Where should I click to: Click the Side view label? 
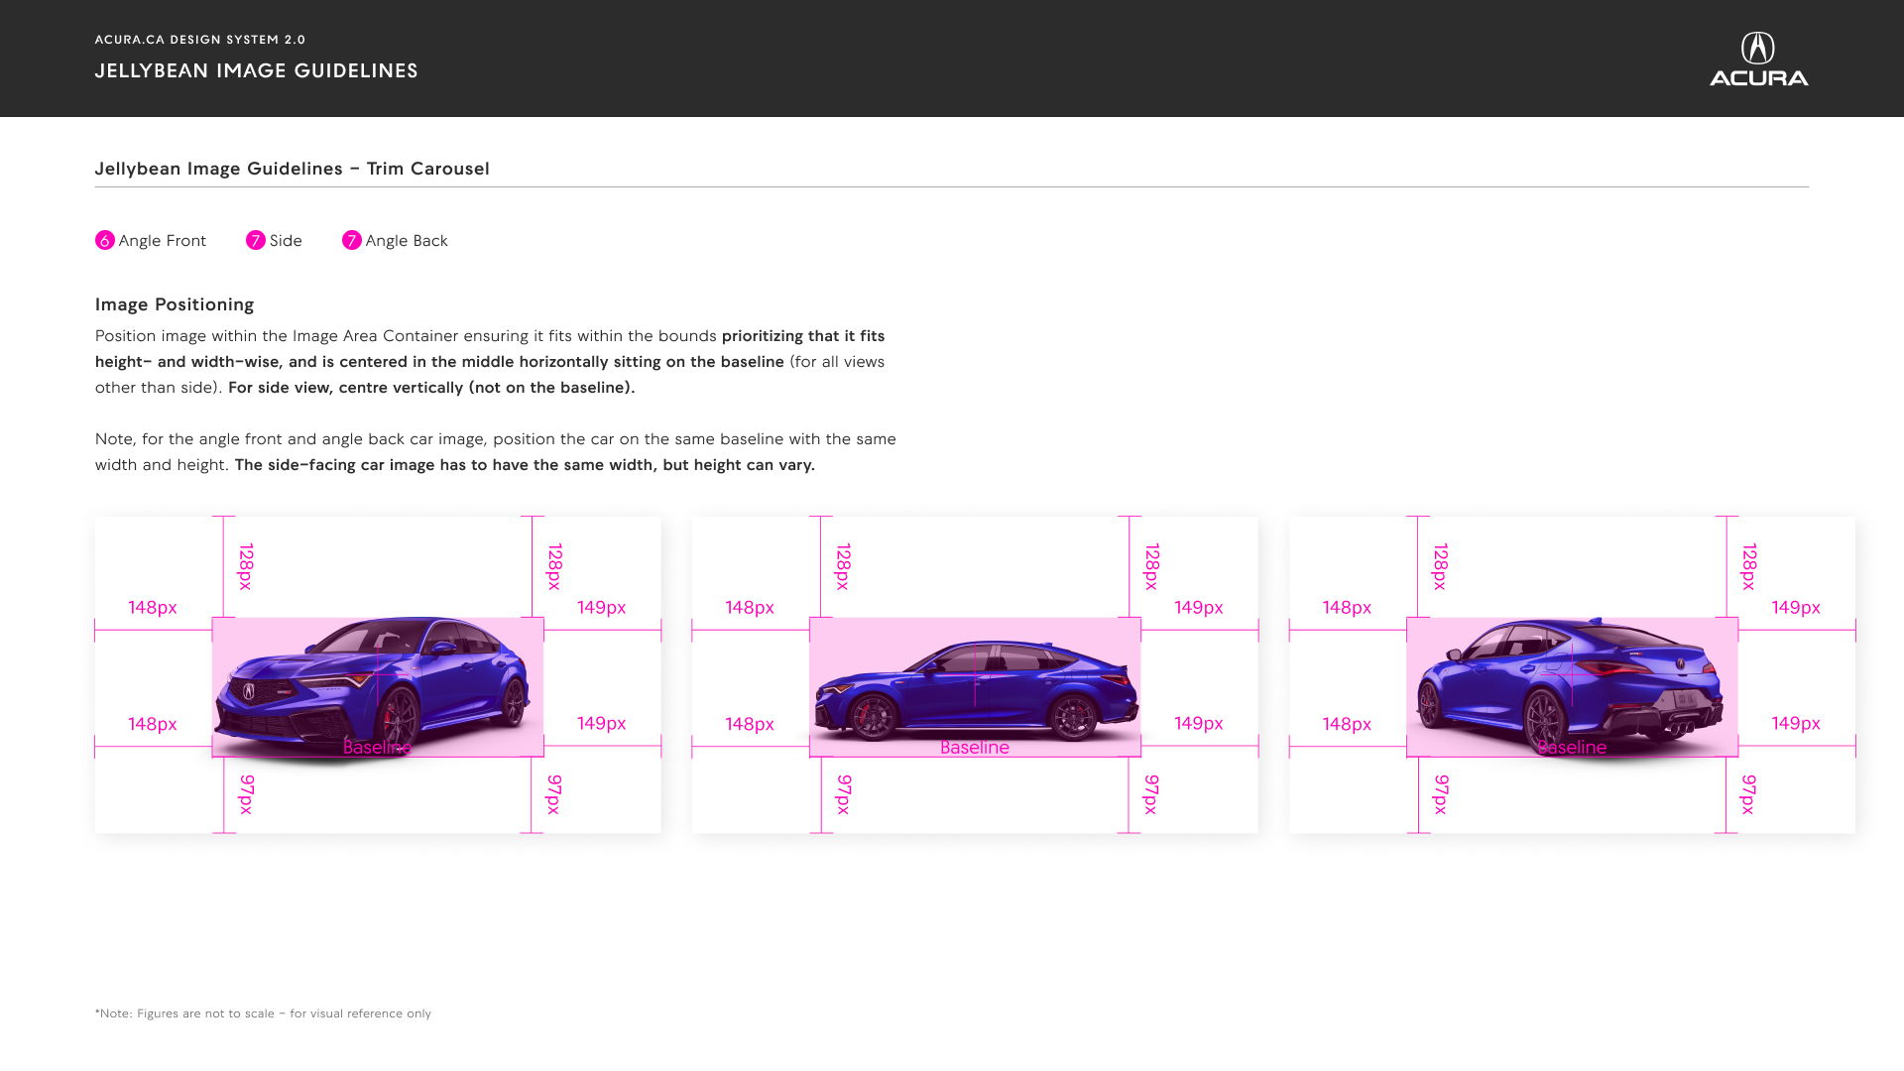286,241
